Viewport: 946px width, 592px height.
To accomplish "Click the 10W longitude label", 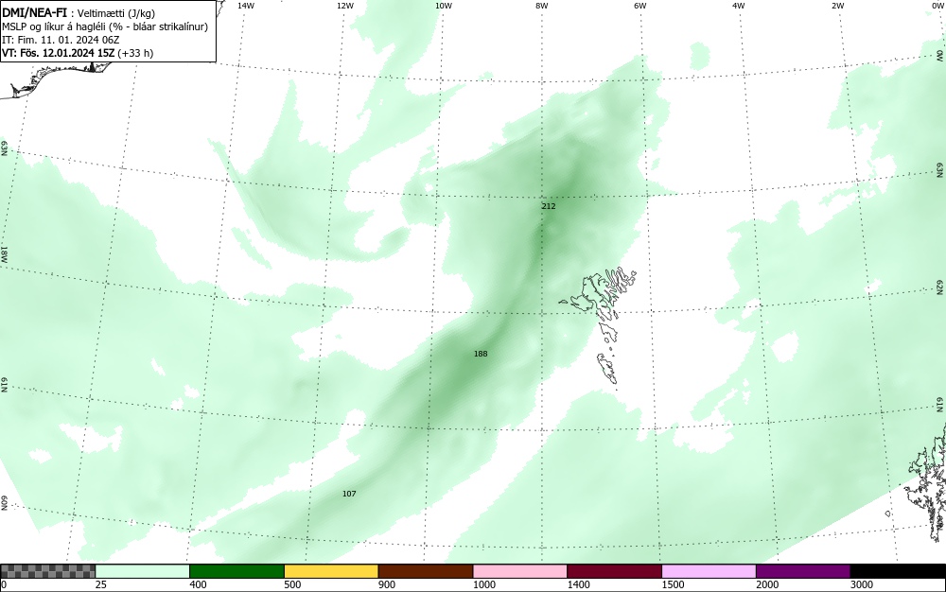I will coord(444,6).
